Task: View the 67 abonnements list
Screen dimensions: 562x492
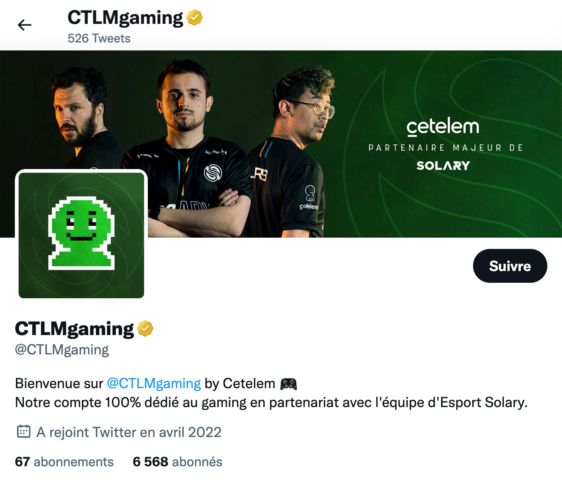Action: 64,462
